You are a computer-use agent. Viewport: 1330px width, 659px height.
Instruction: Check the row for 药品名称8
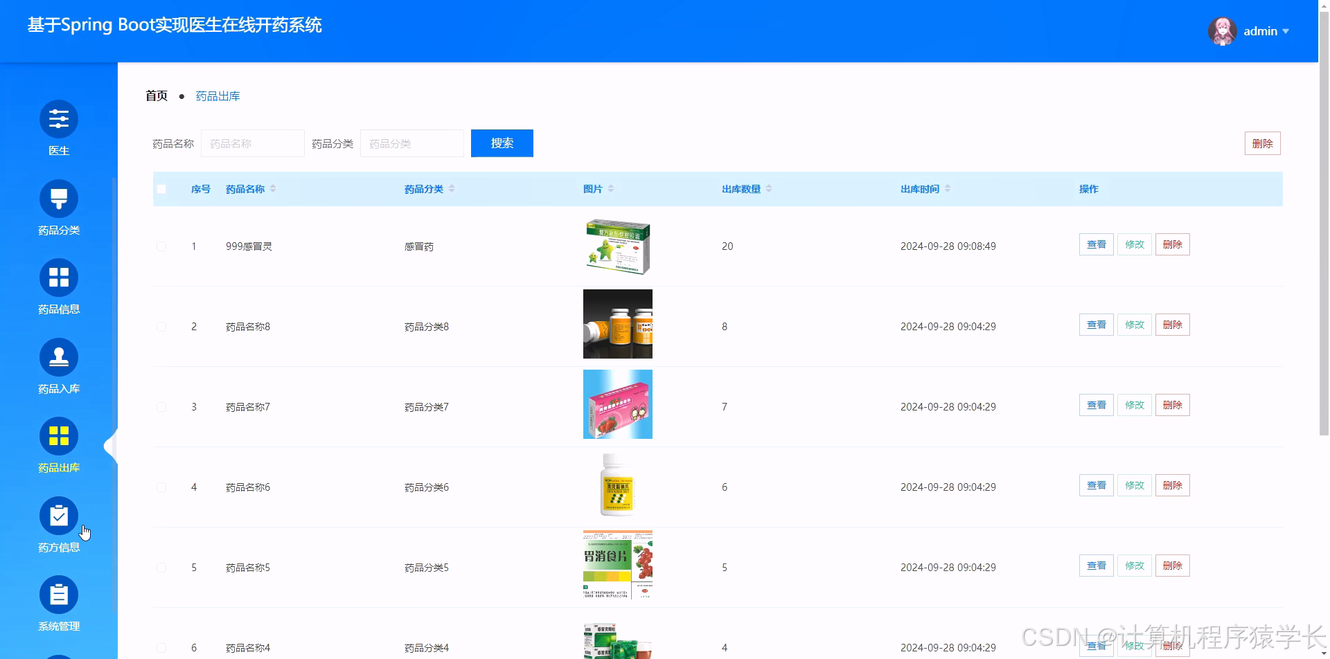[x=161, y=326]
